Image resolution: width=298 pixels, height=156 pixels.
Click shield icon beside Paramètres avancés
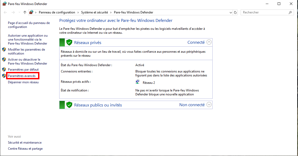click(4, 76)
